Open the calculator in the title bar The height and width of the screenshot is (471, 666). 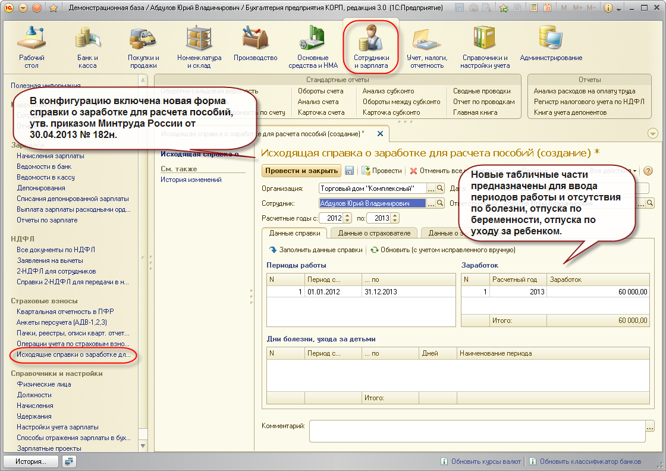click(x=534, y=8)
